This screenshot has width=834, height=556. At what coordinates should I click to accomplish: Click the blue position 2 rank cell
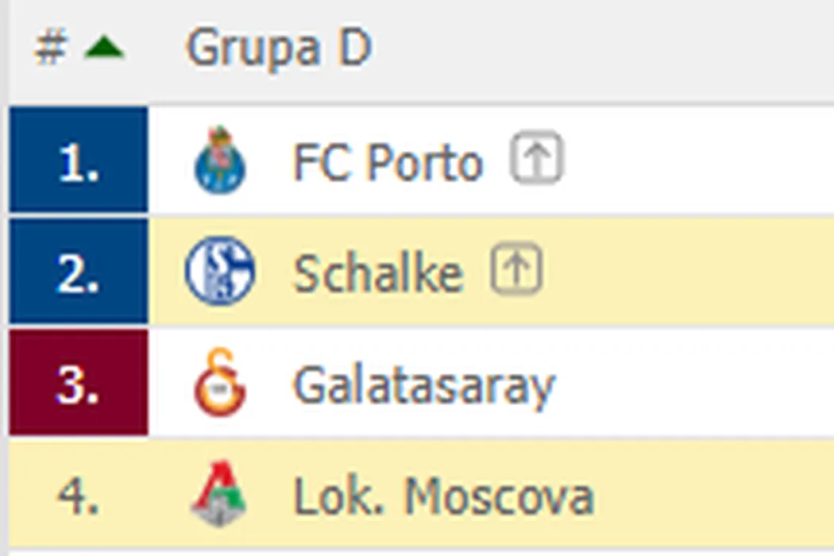[78, 272]
